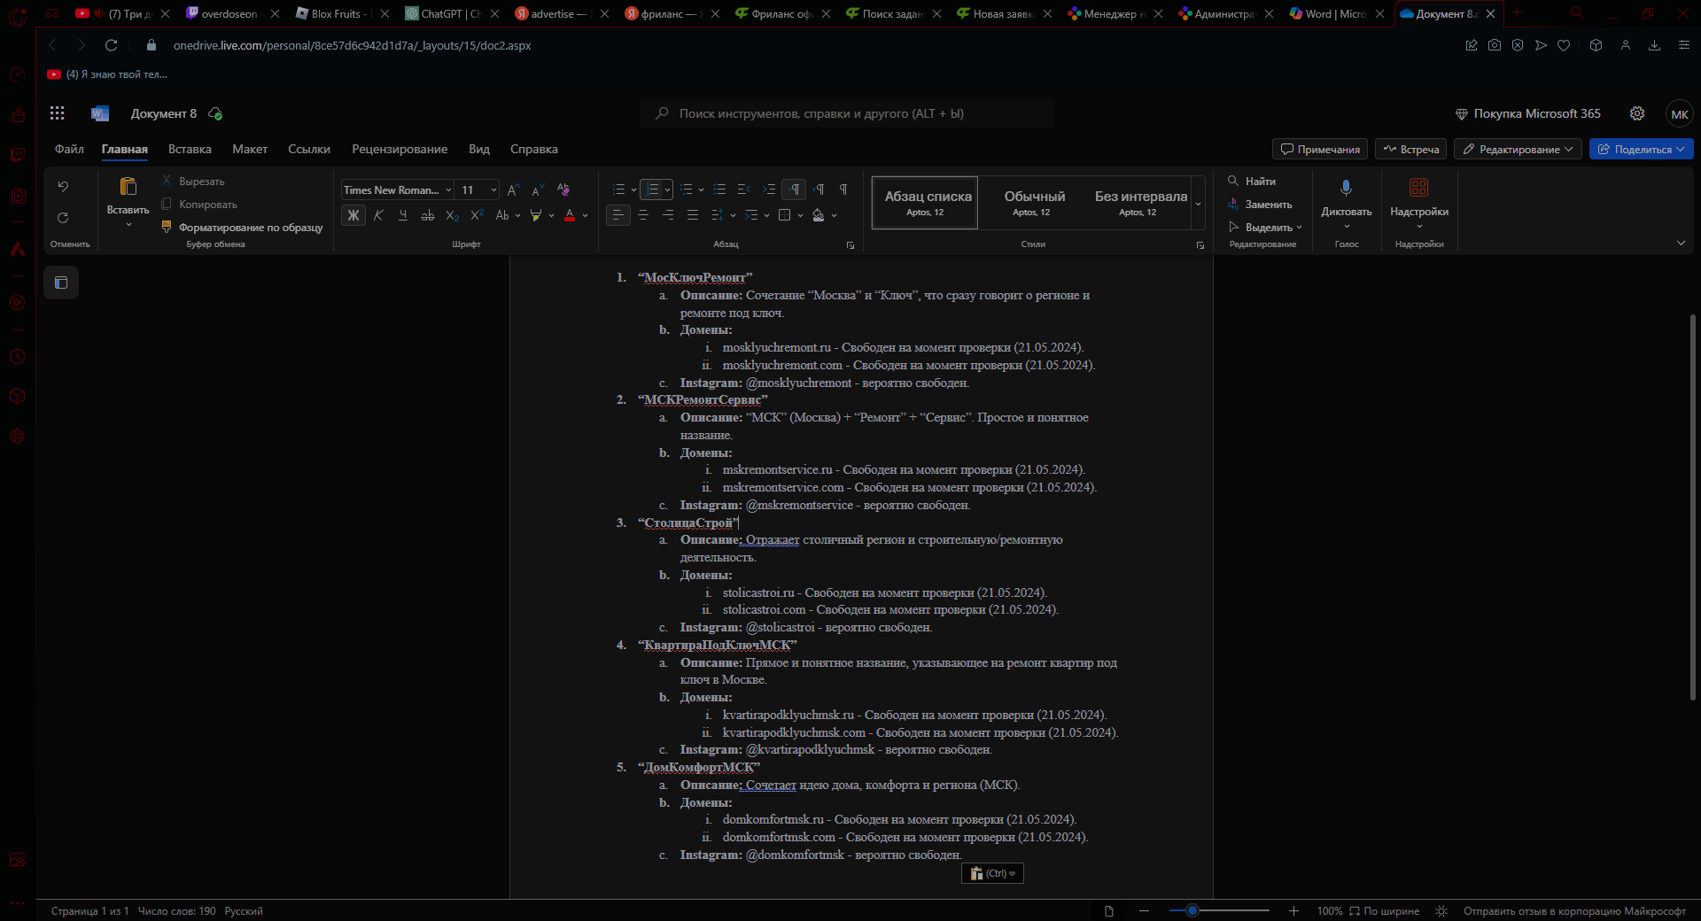1701x921 pixels.
Task: Toggle Format Painter (Форматирование по образцу)
Action: (242, 228)
